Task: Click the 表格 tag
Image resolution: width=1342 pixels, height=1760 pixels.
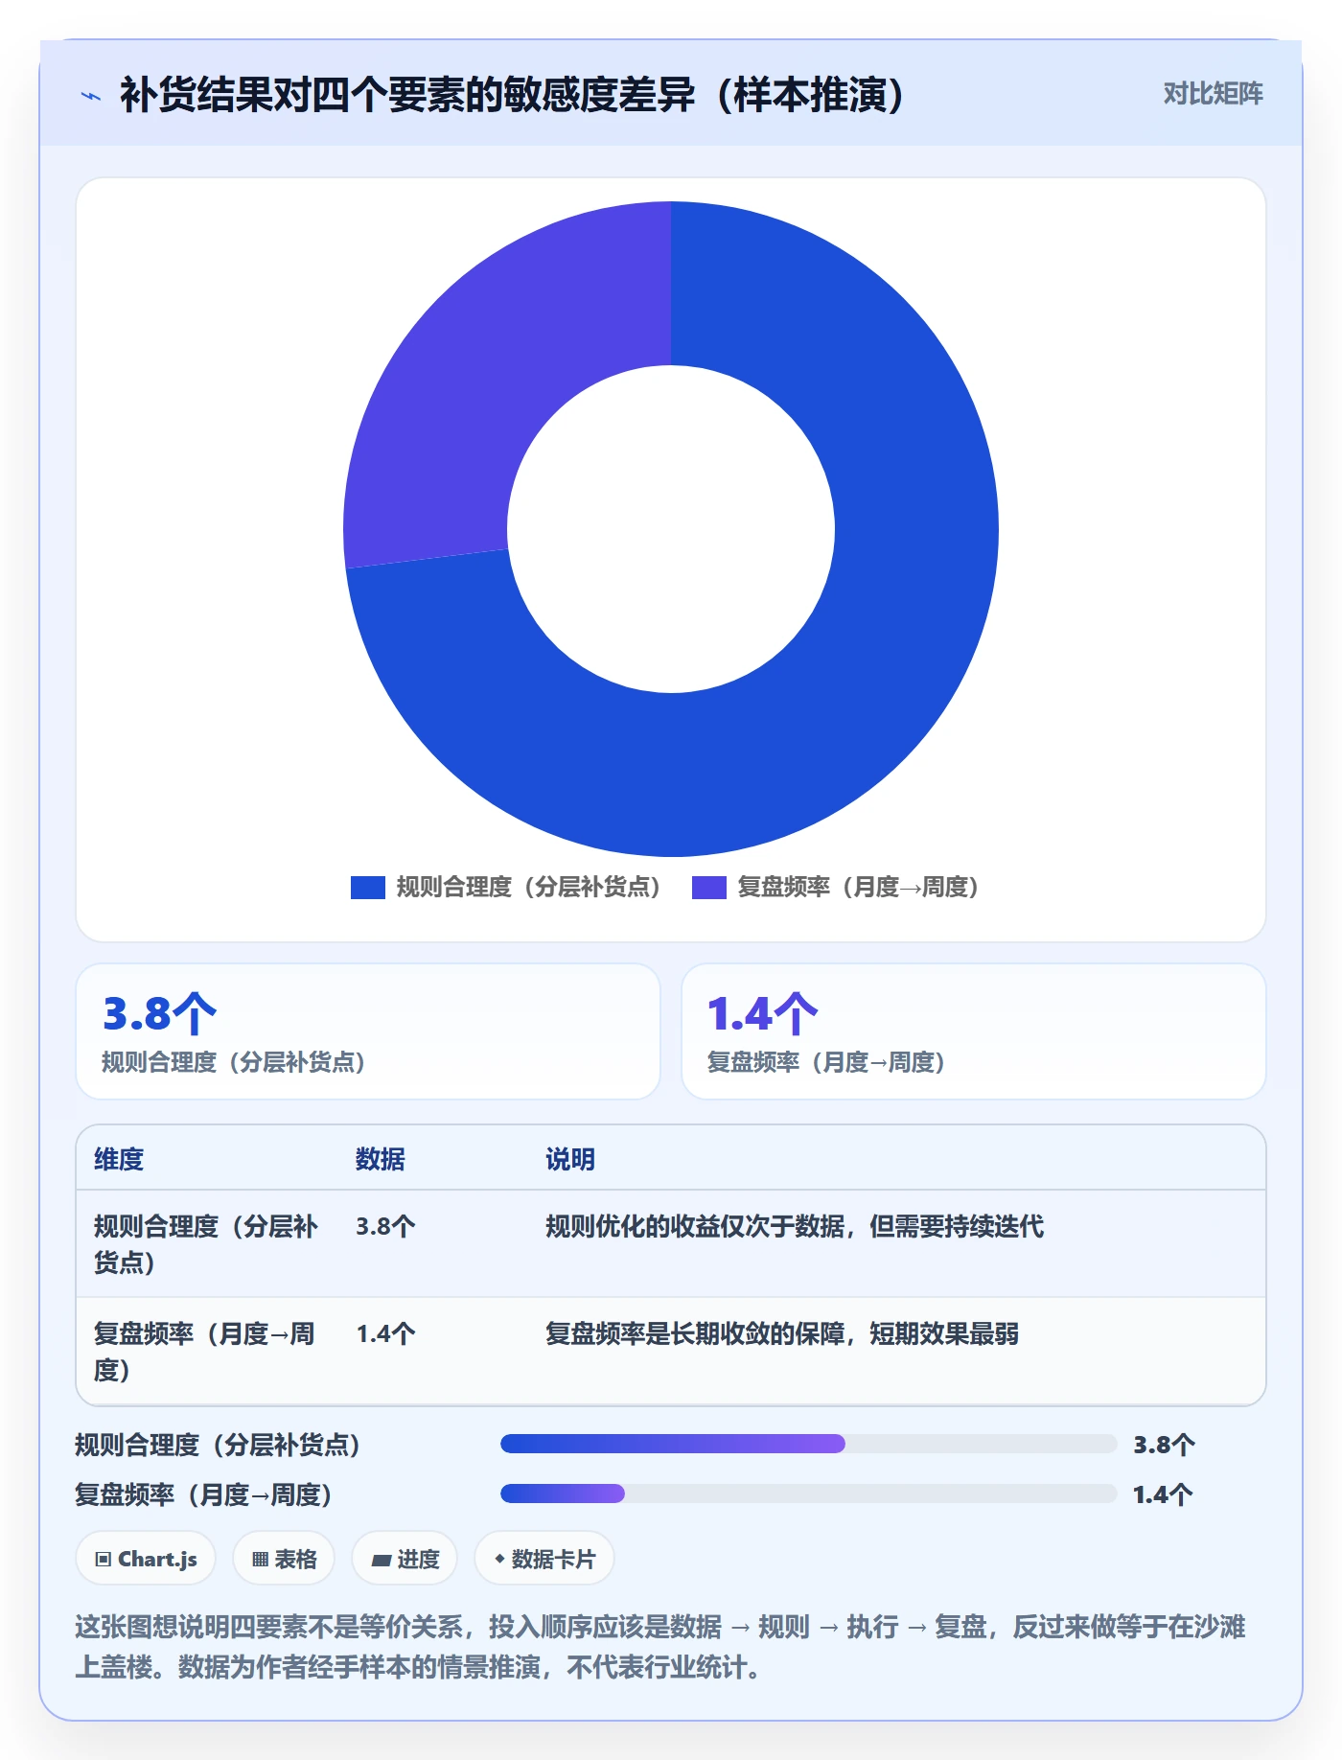Action: point(284,1559)
